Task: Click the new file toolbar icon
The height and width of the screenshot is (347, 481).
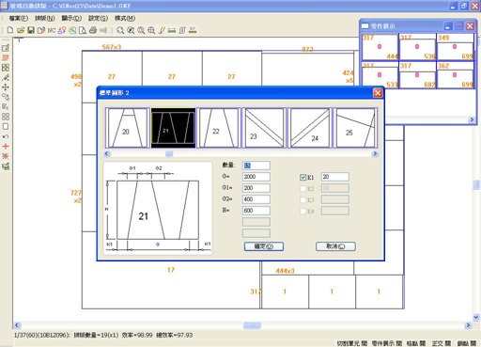Action: pyautogui.click(x=10, y=30)
